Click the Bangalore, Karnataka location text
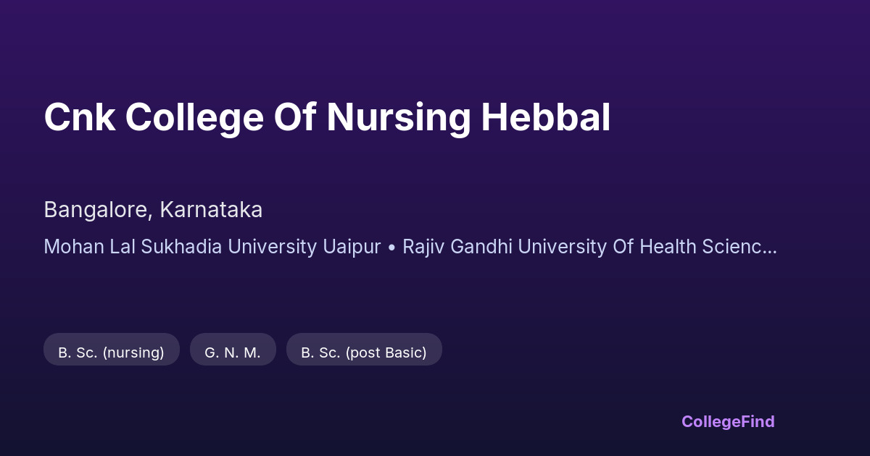The image size is (870, 456). (x=153, y=210)
